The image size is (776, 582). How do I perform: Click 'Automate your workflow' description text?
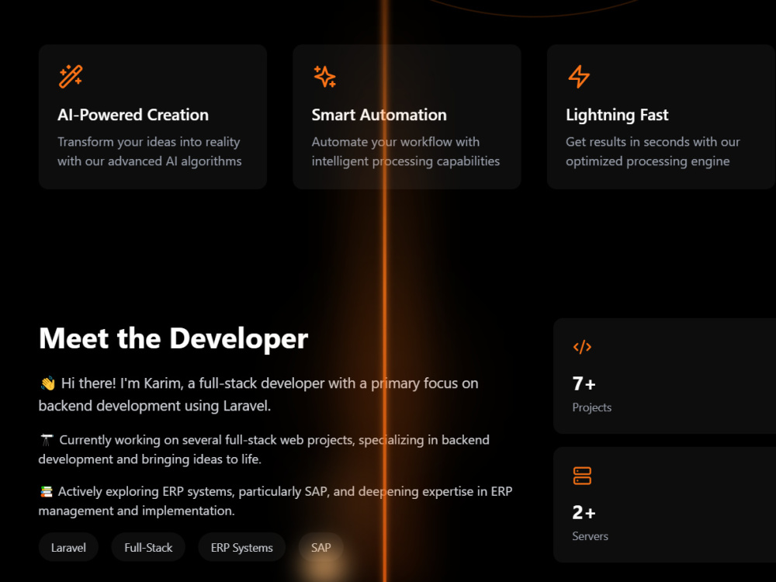tap(406, 151)
